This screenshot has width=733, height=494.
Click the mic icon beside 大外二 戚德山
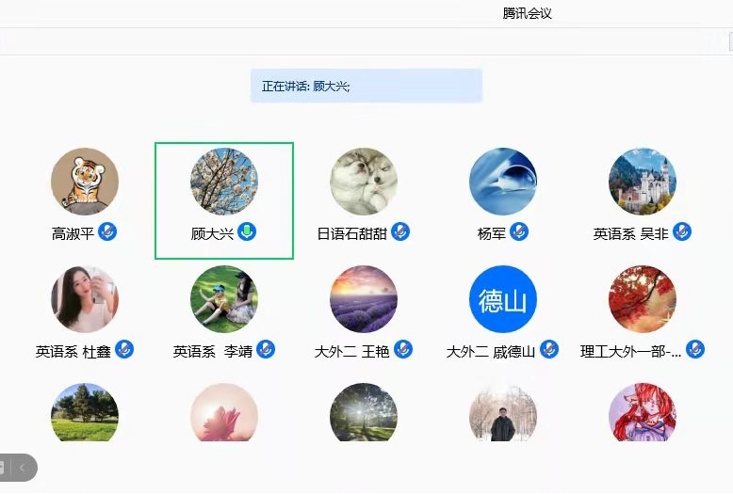point(549,349)
